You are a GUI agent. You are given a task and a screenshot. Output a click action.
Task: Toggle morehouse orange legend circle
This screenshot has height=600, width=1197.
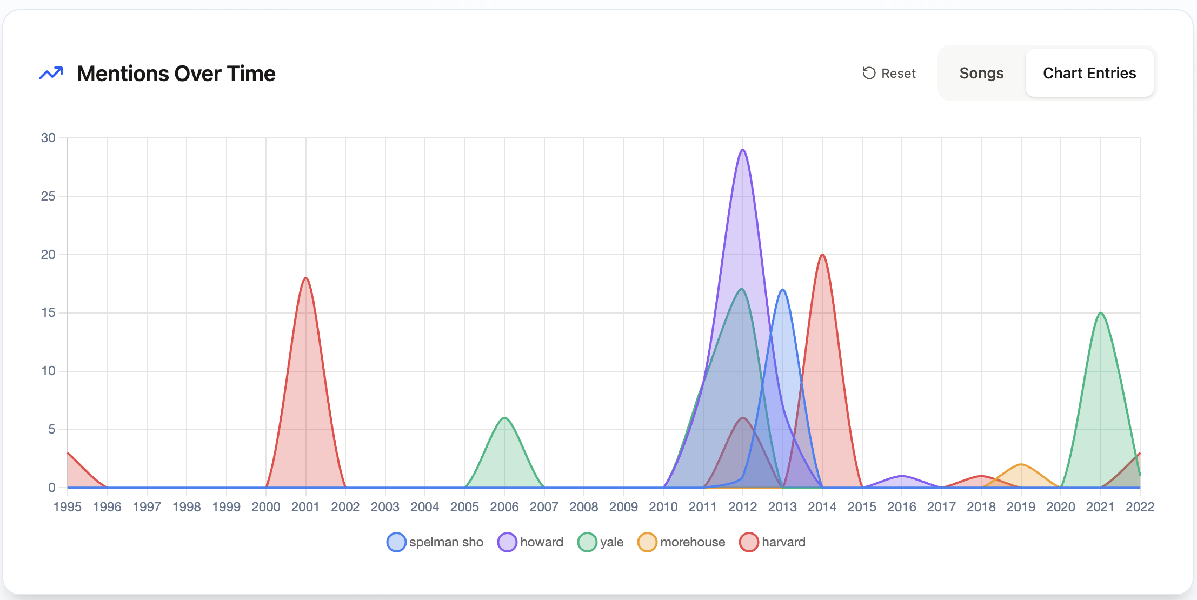647,542
